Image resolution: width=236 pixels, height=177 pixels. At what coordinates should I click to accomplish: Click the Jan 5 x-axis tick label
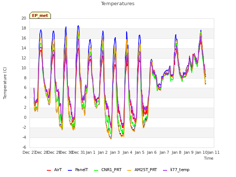140,152
